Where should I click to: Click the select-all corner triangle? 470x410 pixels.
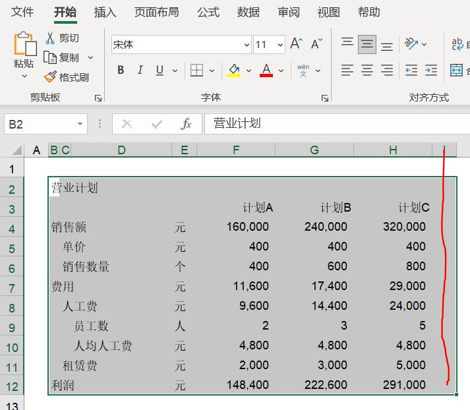coord(17,150)
